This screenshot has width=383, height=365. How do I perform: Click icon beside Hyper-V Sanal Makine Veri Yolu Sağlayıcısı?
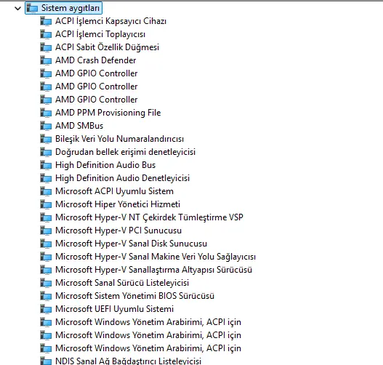tap(46, 257)
